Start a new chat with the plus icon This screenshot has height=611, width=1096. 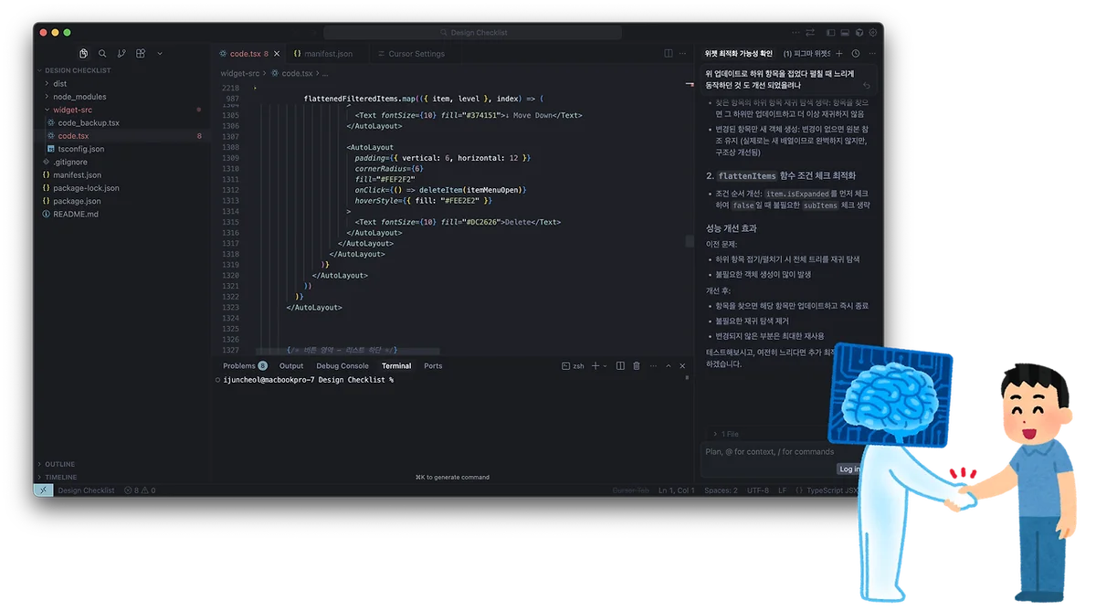click(x=841, y=54)
